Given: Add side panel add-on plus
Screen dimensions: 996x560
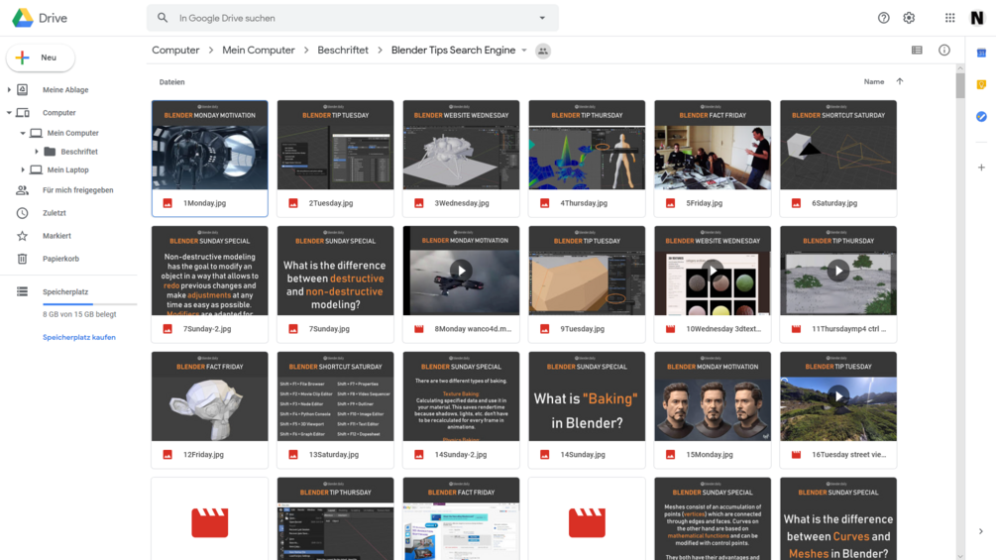Looking at the screenshot, I should tap(981, 168).
